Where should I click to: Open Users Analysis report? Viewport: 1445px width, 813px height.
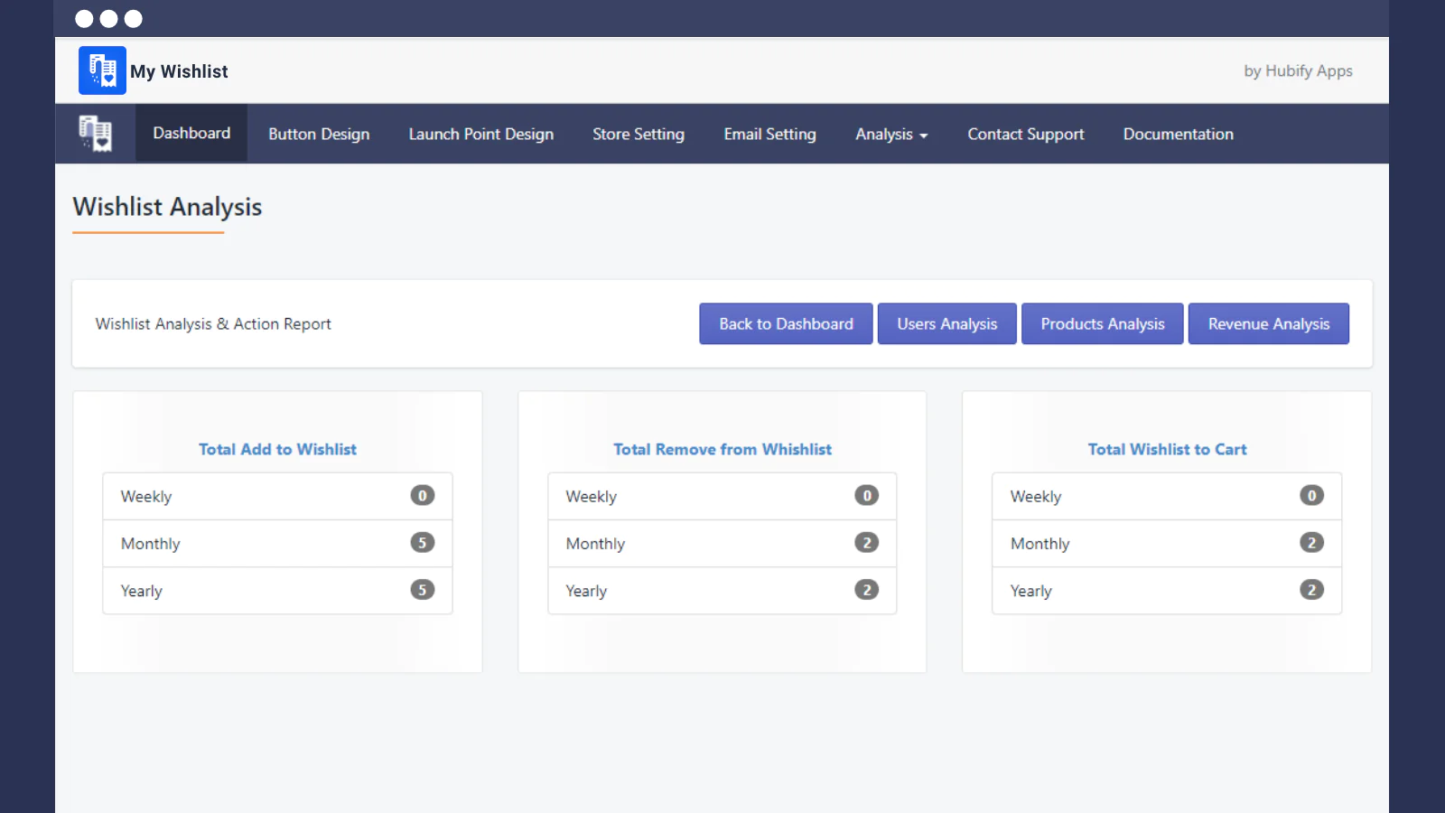click(x=946, y=323)
